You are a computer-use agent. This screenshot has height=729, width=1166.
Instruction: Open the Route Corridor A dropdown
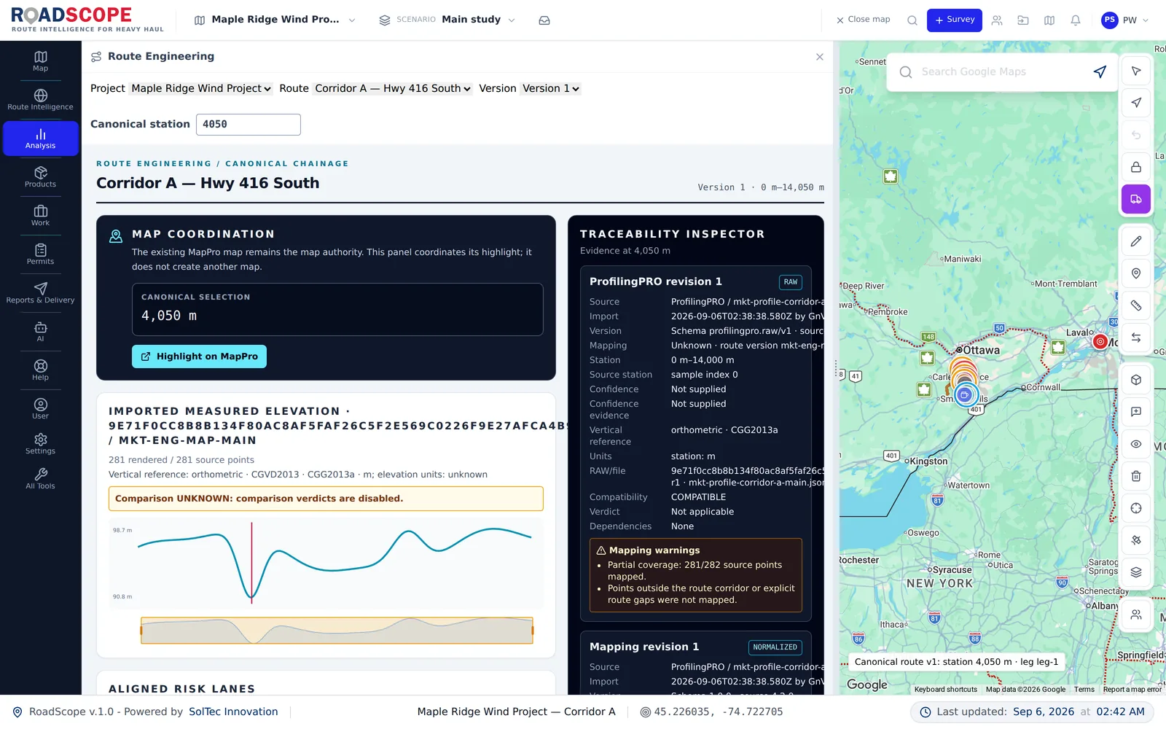click(x=393, y=88)
